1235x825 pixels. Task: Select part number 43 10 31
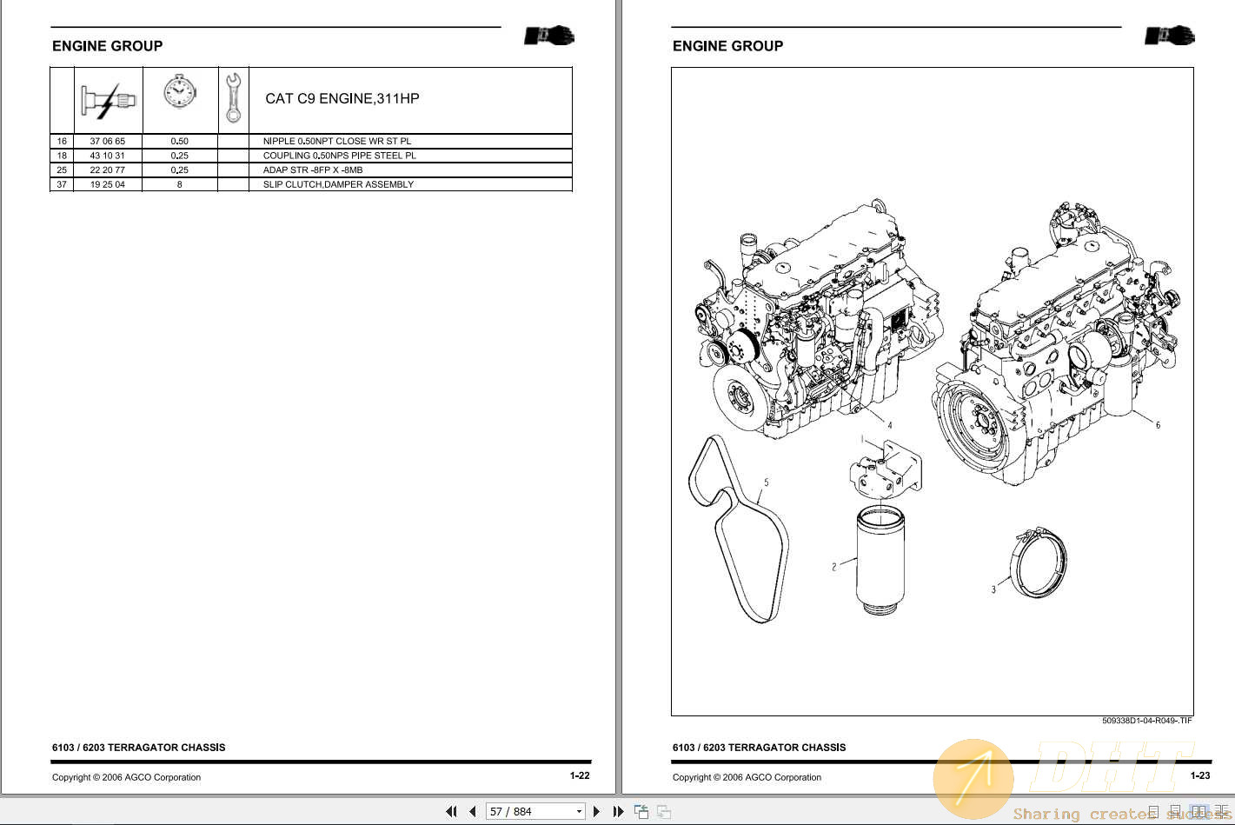[x=108, y=156]
